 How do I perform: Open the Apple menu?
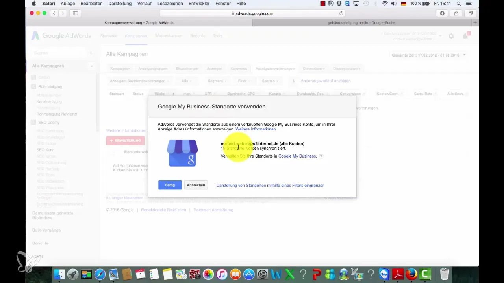click(x=33, y=4)
